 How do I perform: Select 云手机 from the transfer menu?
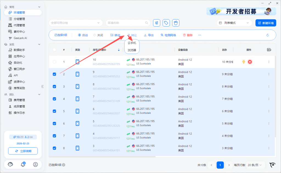coord(132,43)
